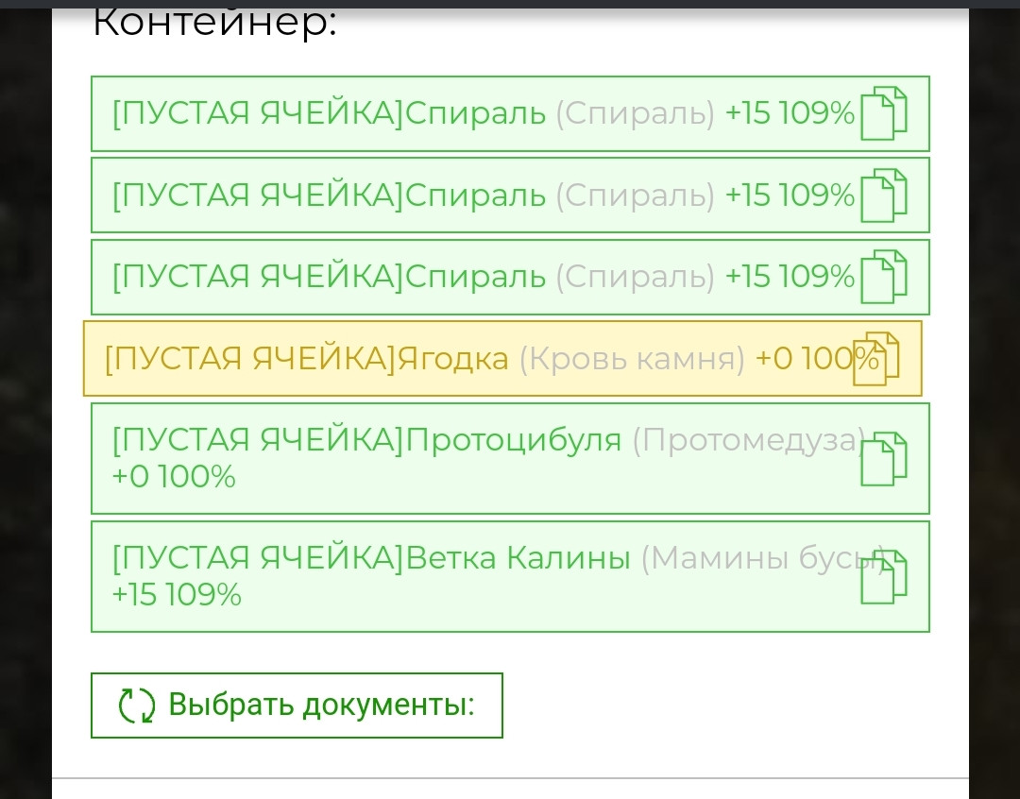Copy the highlighted Ягодка entry

[875, 359]
